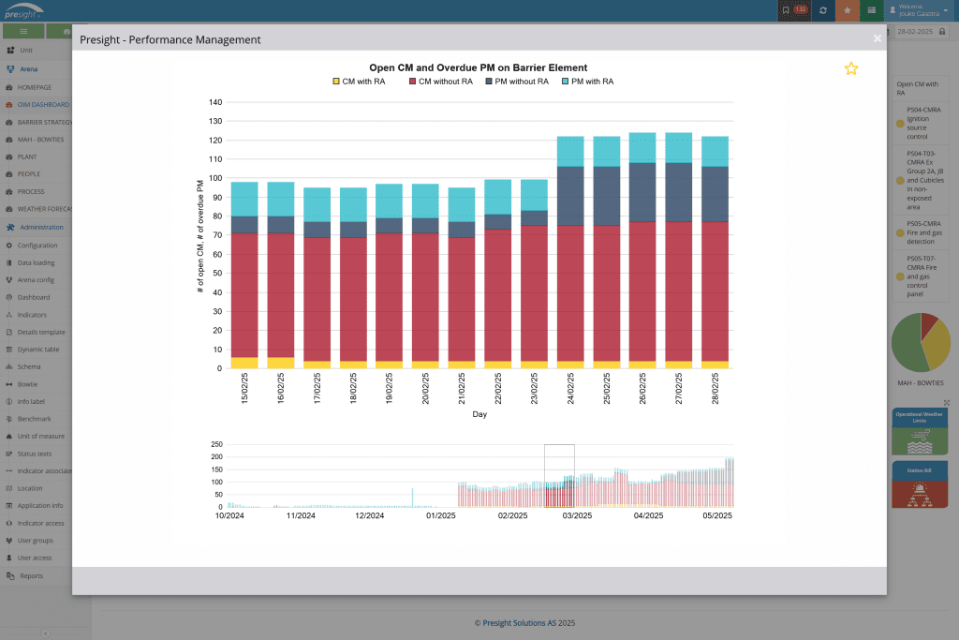Click the orange star favorites button
The width and height of the screenshot is (959, 640).
click(847, 10)
